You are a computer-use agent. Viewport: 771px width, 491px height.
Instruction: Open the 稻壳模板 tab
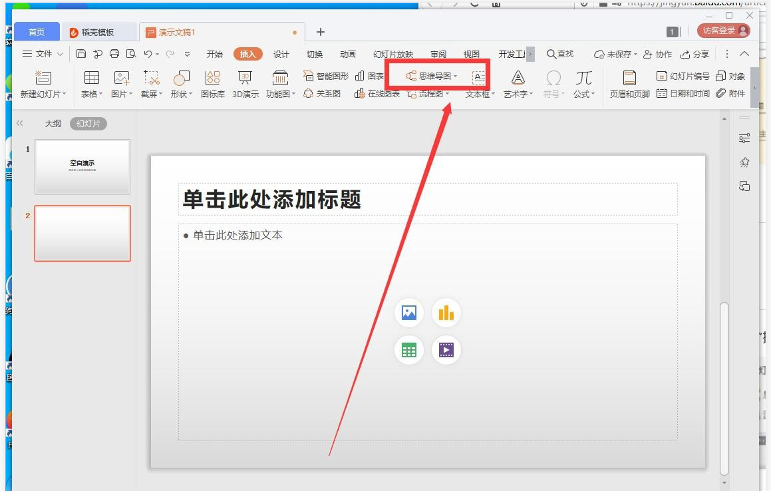(x=98, y=32)
